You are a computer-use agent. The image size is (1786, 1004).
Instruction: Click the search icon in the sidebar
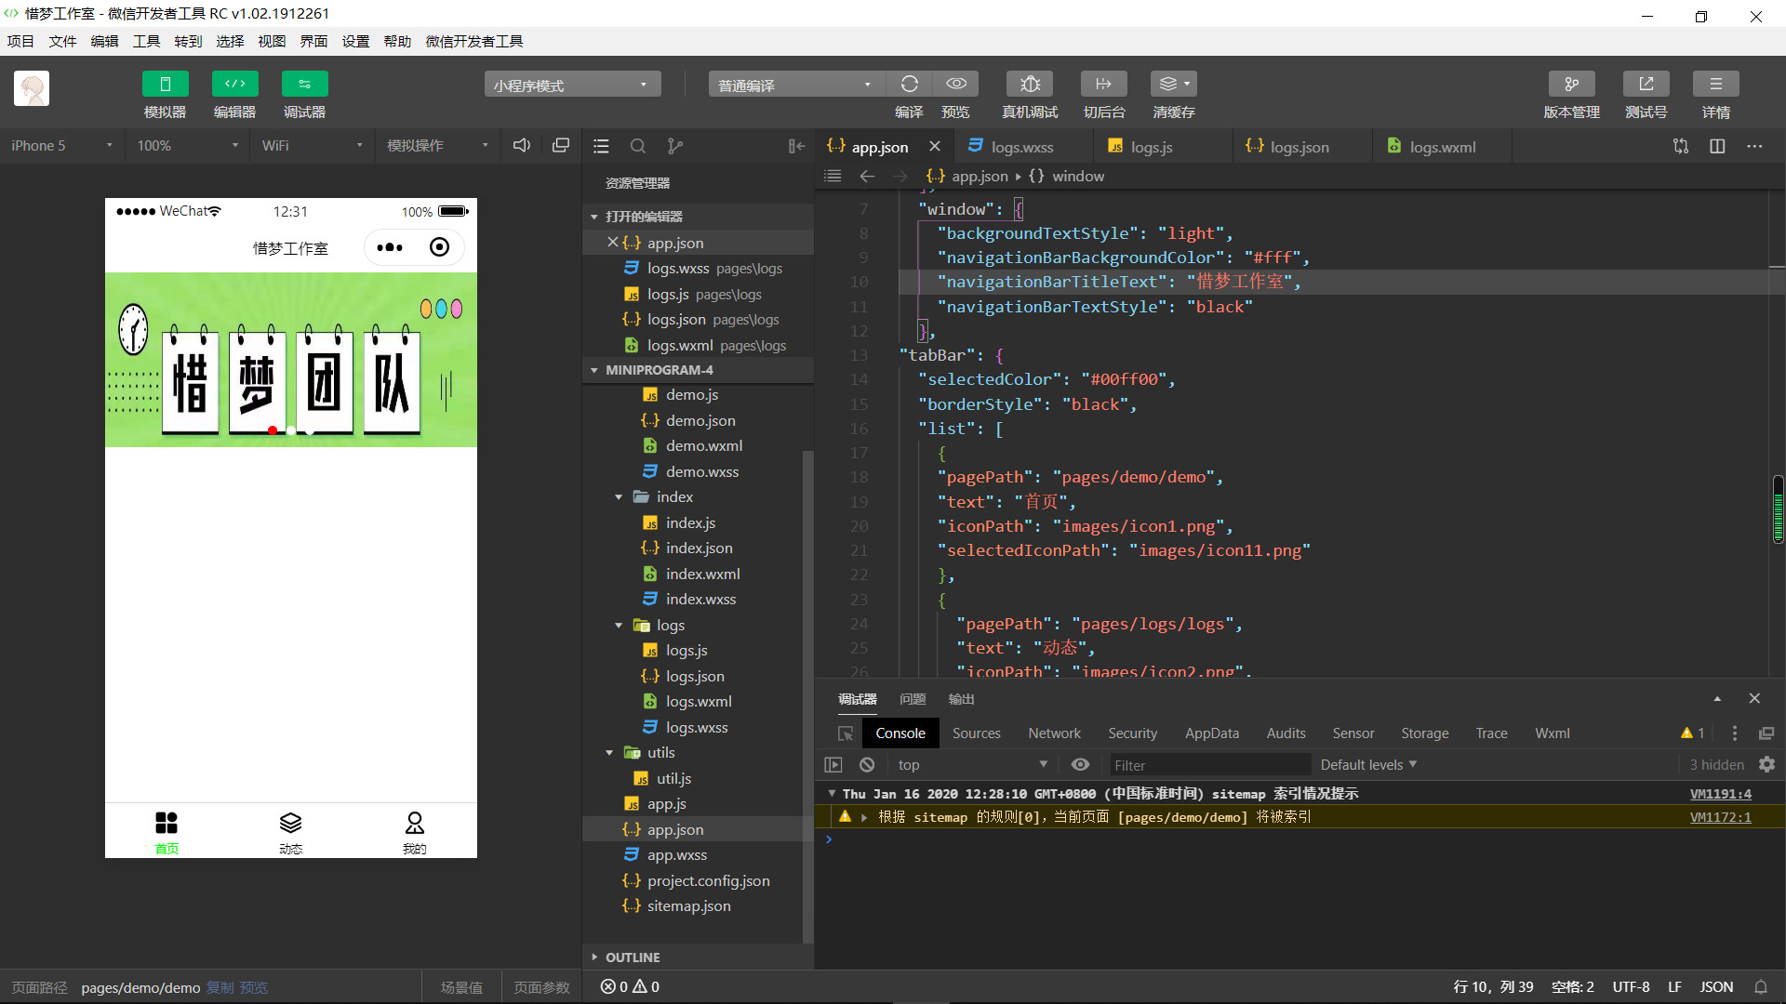pos(637,146)
